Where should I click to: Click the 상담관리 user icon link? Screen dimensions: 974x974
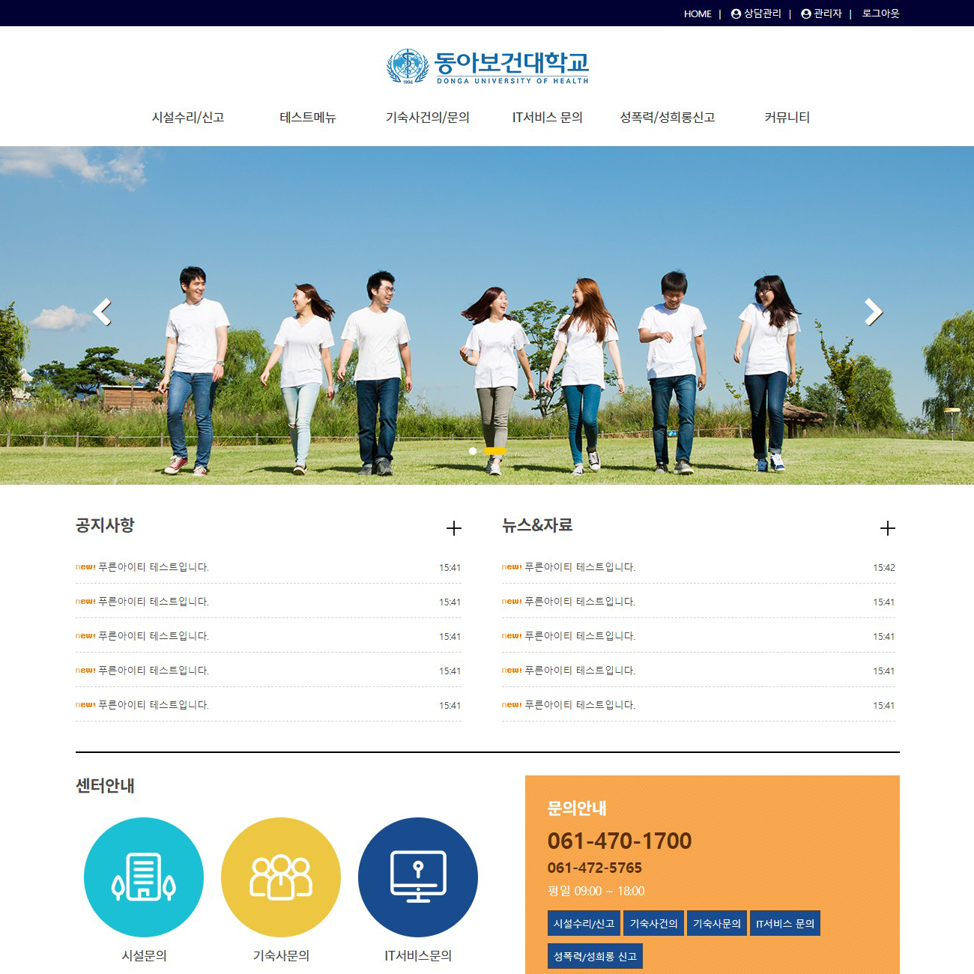point(756,13)
